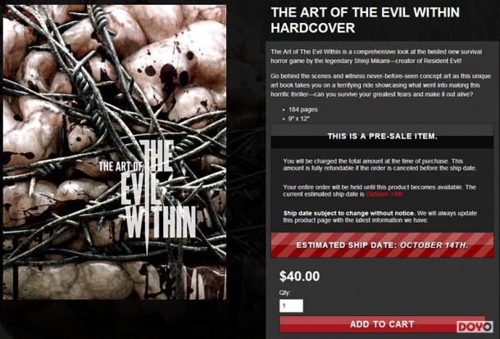500x339 pixels.
Task: Click the Your entire order will be held paragraph
Action: click(x=380, y=191)
